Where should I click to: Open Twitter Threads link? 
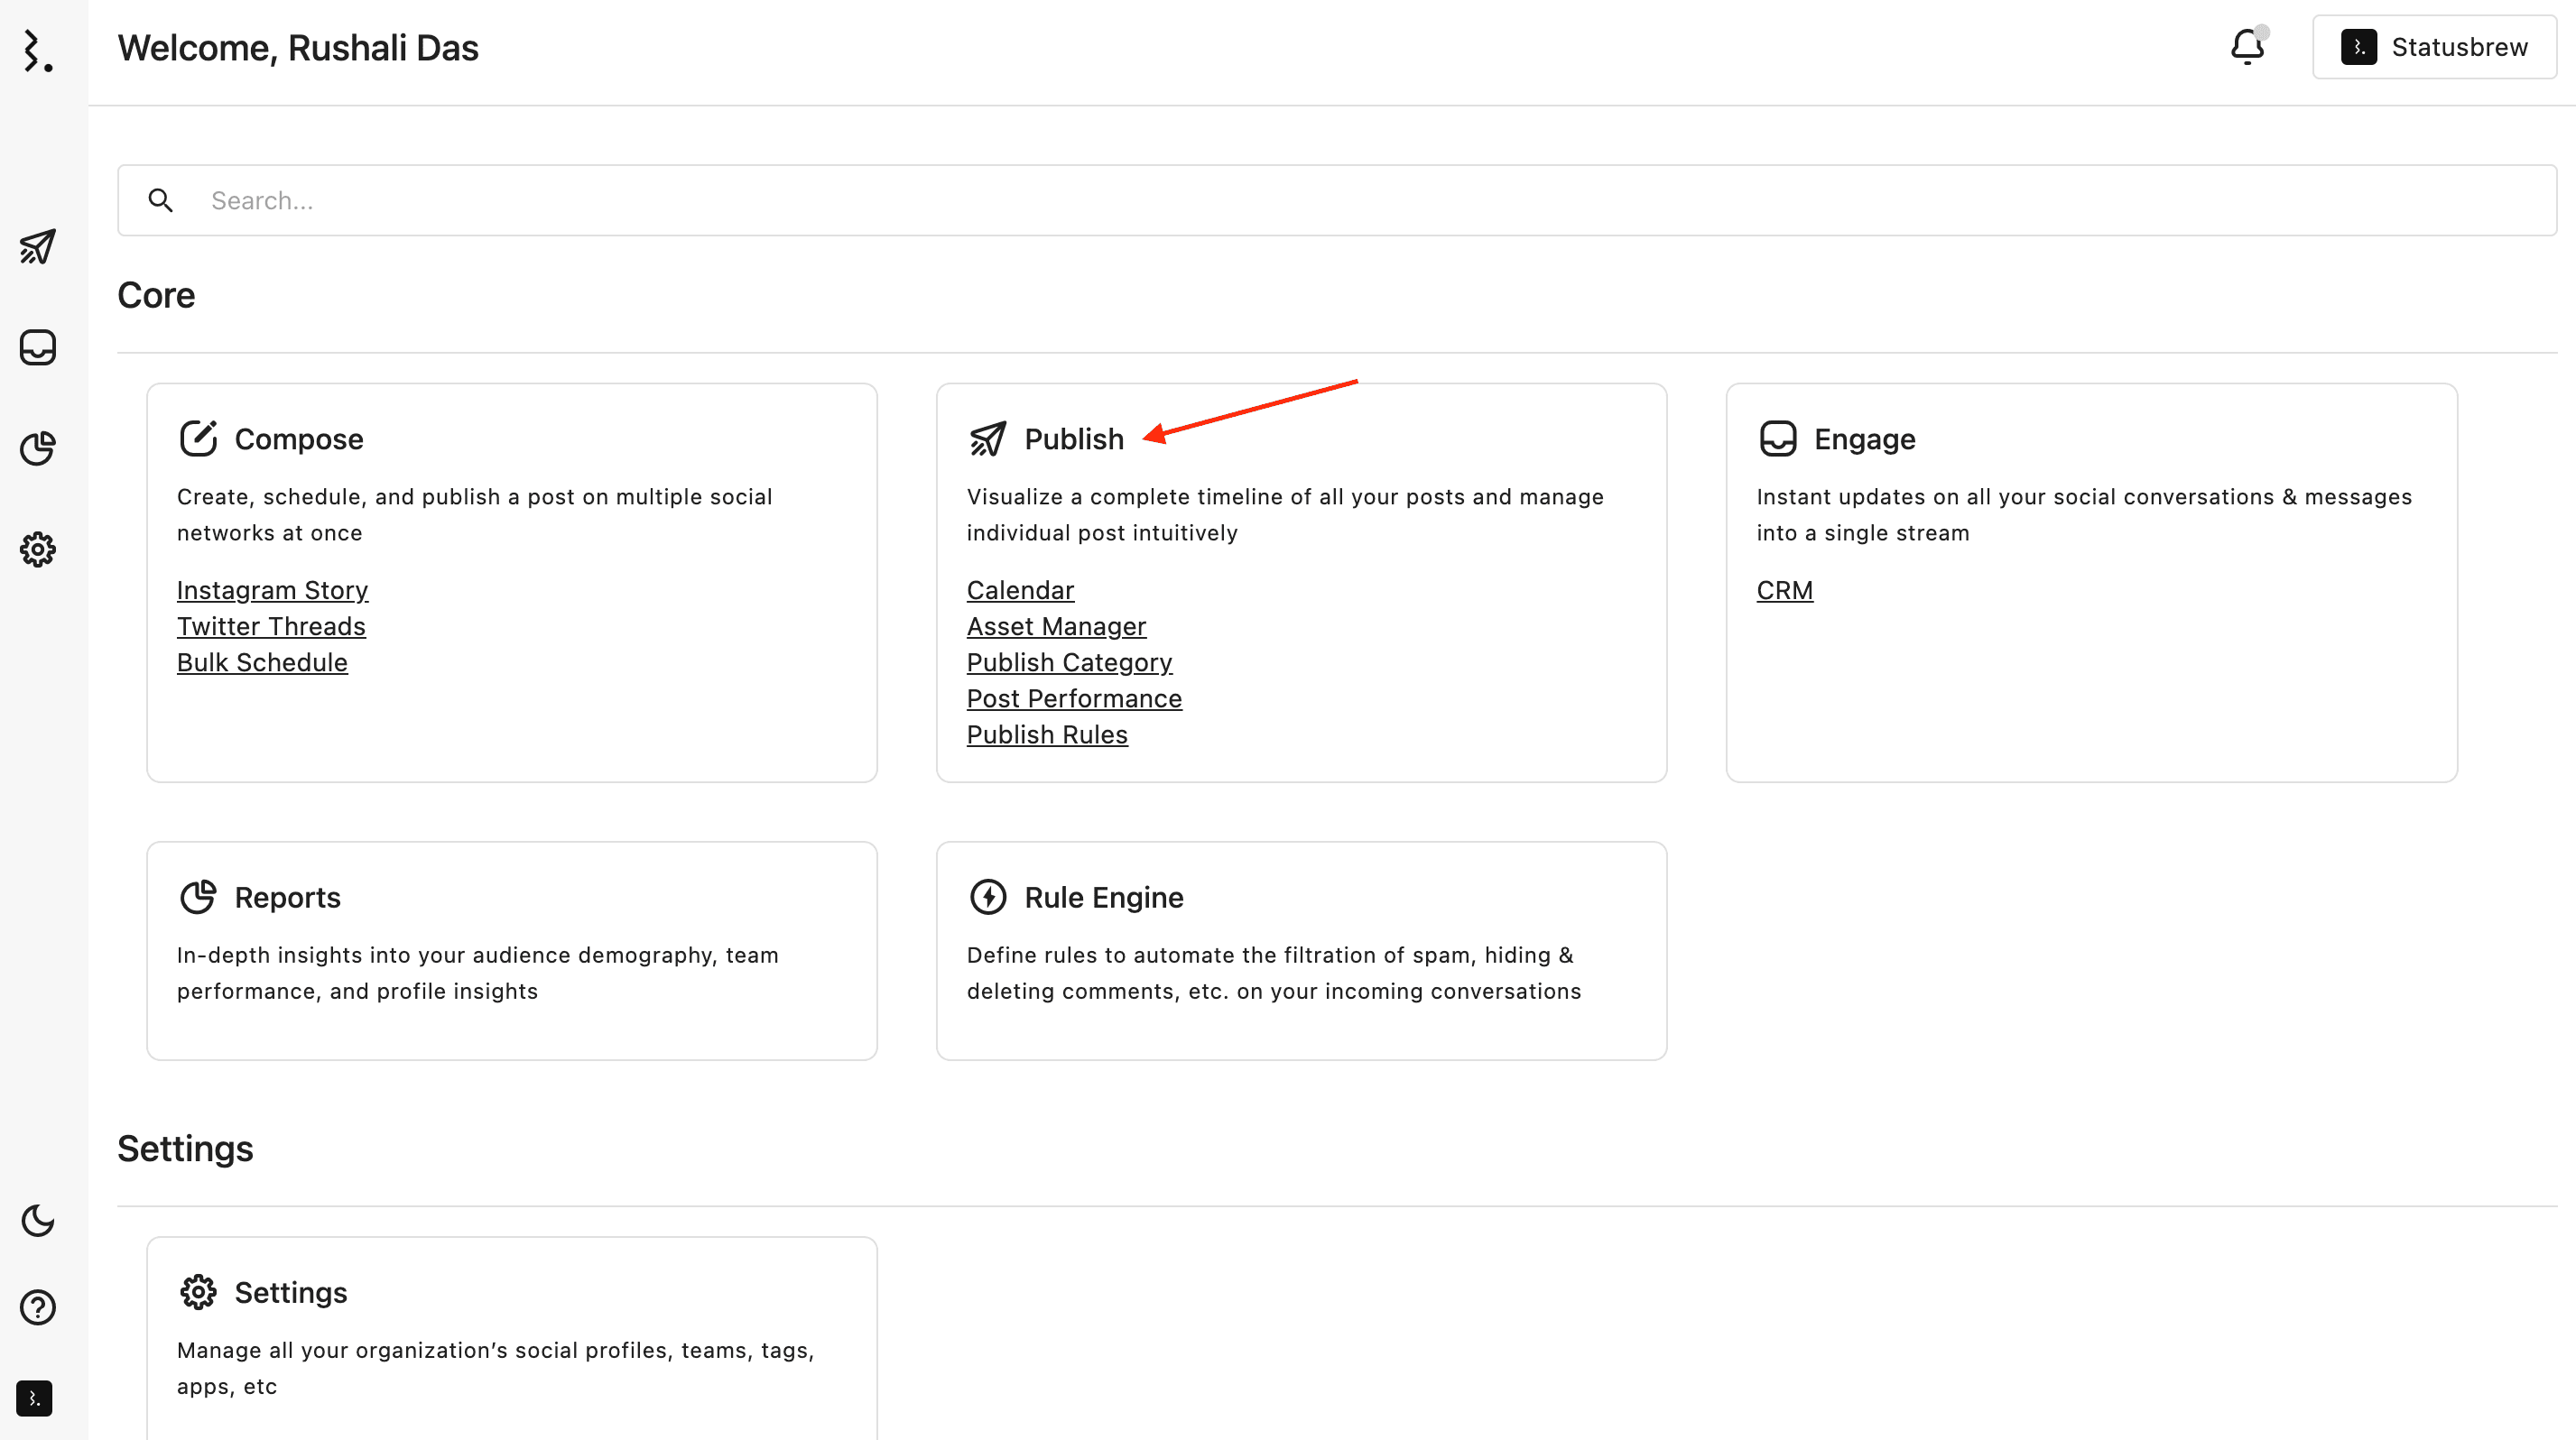271,626
